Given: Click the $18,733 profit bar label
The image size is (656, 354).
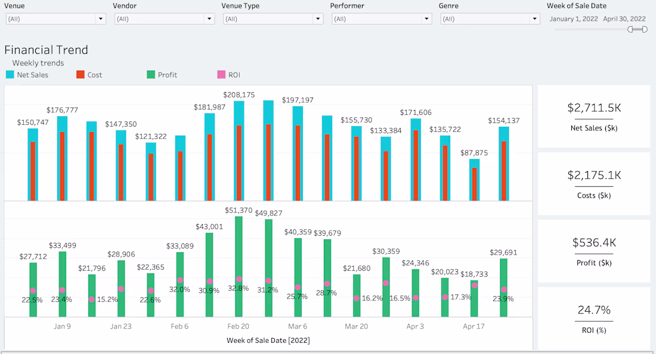Looking at the screenshot, I should tap(474, 274).
